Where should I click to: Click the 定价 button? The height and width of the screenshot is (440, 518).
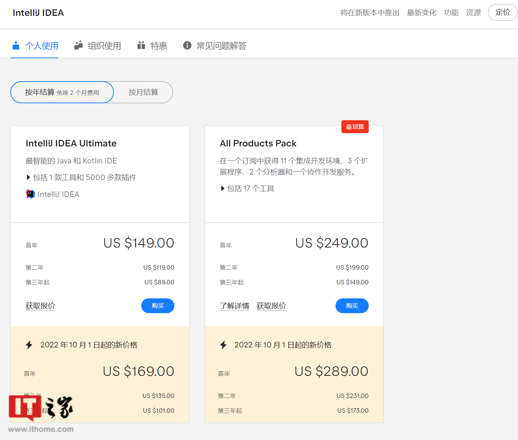pos(503,12)
